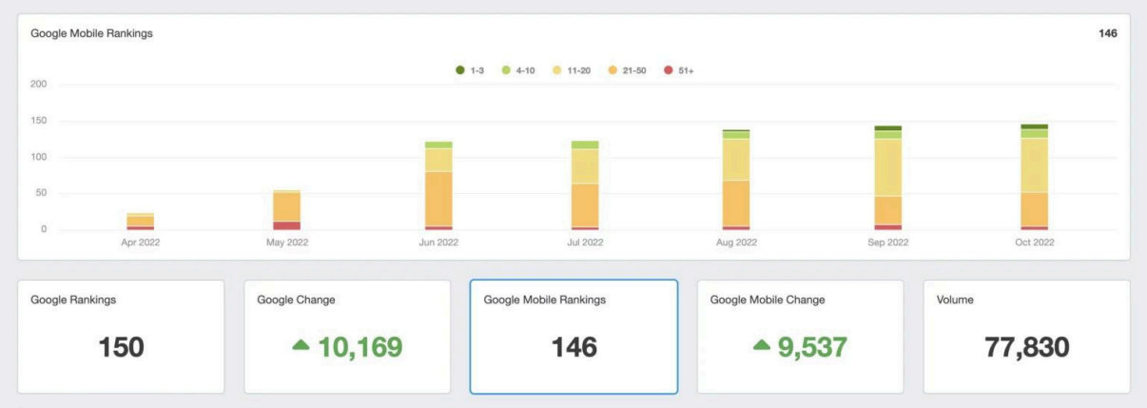
Task: Toggle the 1-3 legend series dot
Action: 460,70
